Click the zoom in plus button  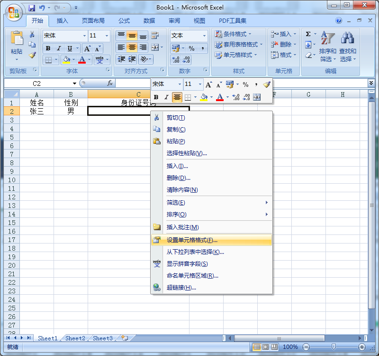[x=362, y=347]
